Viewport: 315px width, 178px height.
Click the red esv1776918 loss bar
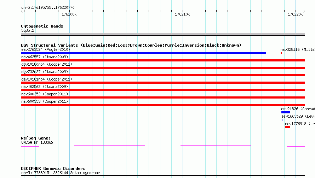coord(287,127)
